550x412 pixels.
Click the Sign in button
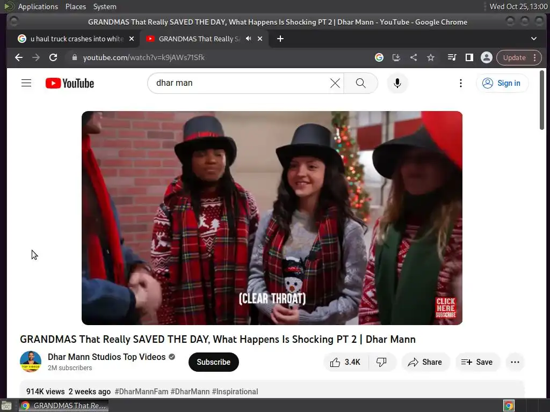(x=502, y=83)
